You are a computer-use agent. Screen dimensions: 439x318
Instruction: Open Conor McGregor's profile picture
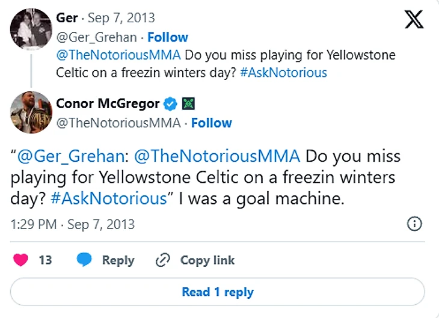pyautogui.click(x=31, y=112)
